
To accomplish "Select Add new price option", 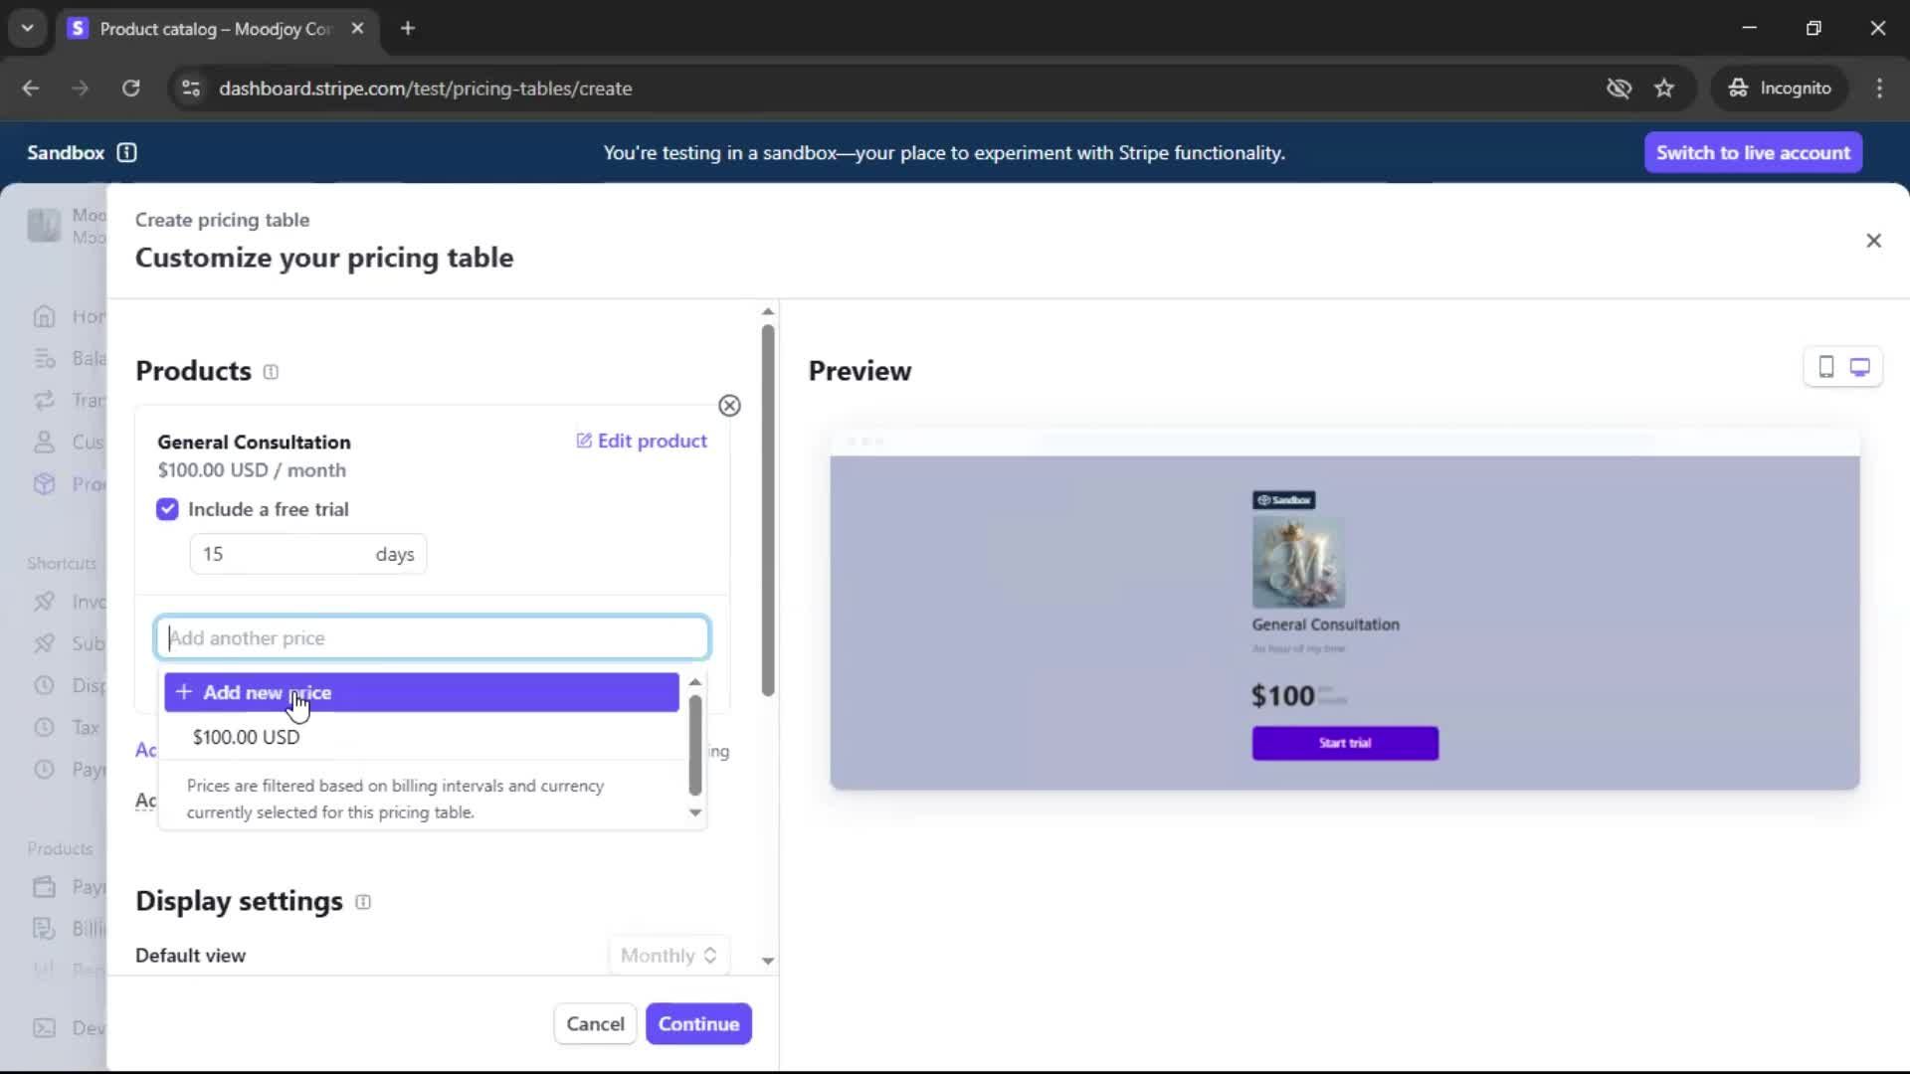I will [x=421, y=692].
